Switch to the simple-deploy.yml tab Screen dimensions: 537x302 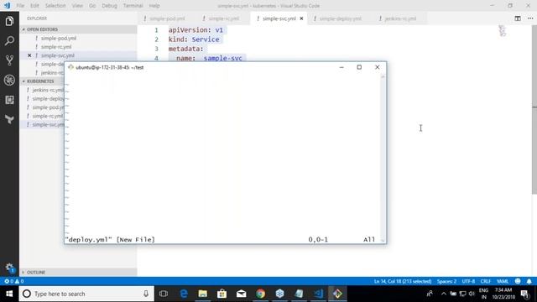340,18
